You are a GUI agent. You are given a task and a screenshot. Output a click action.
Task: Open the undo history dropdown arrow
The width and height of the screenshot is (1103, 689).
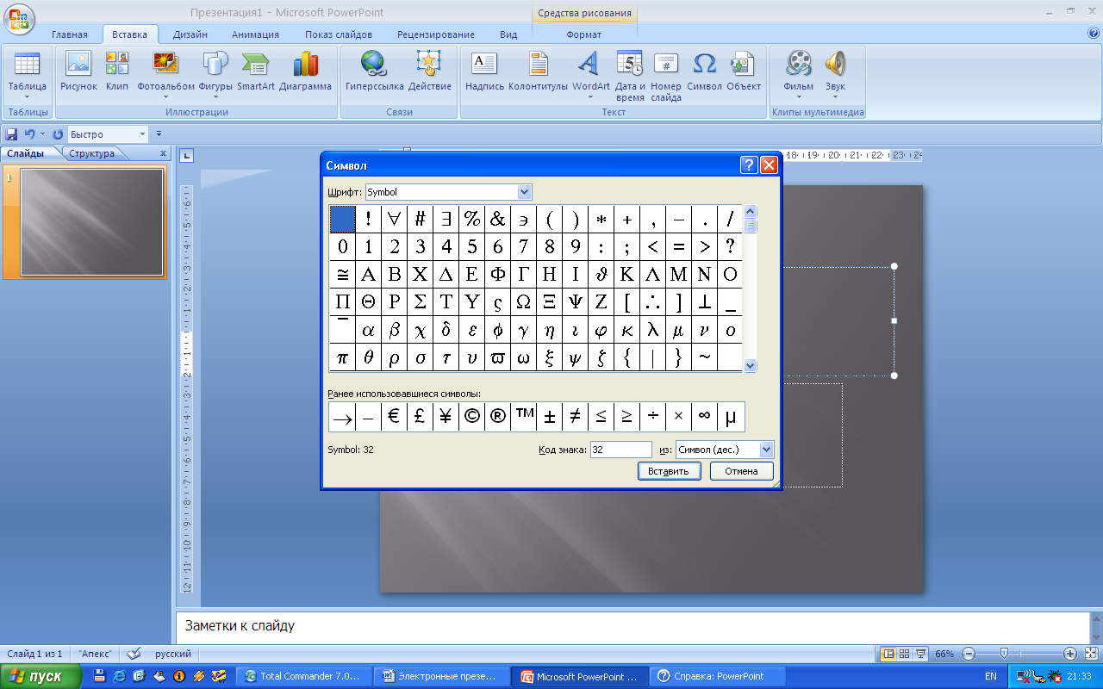click(42, 134)
